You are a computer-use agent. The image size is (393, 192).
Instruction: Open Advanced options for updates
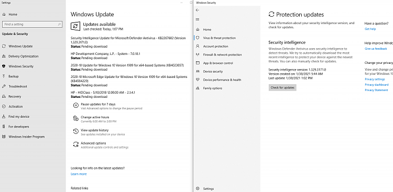93,143
